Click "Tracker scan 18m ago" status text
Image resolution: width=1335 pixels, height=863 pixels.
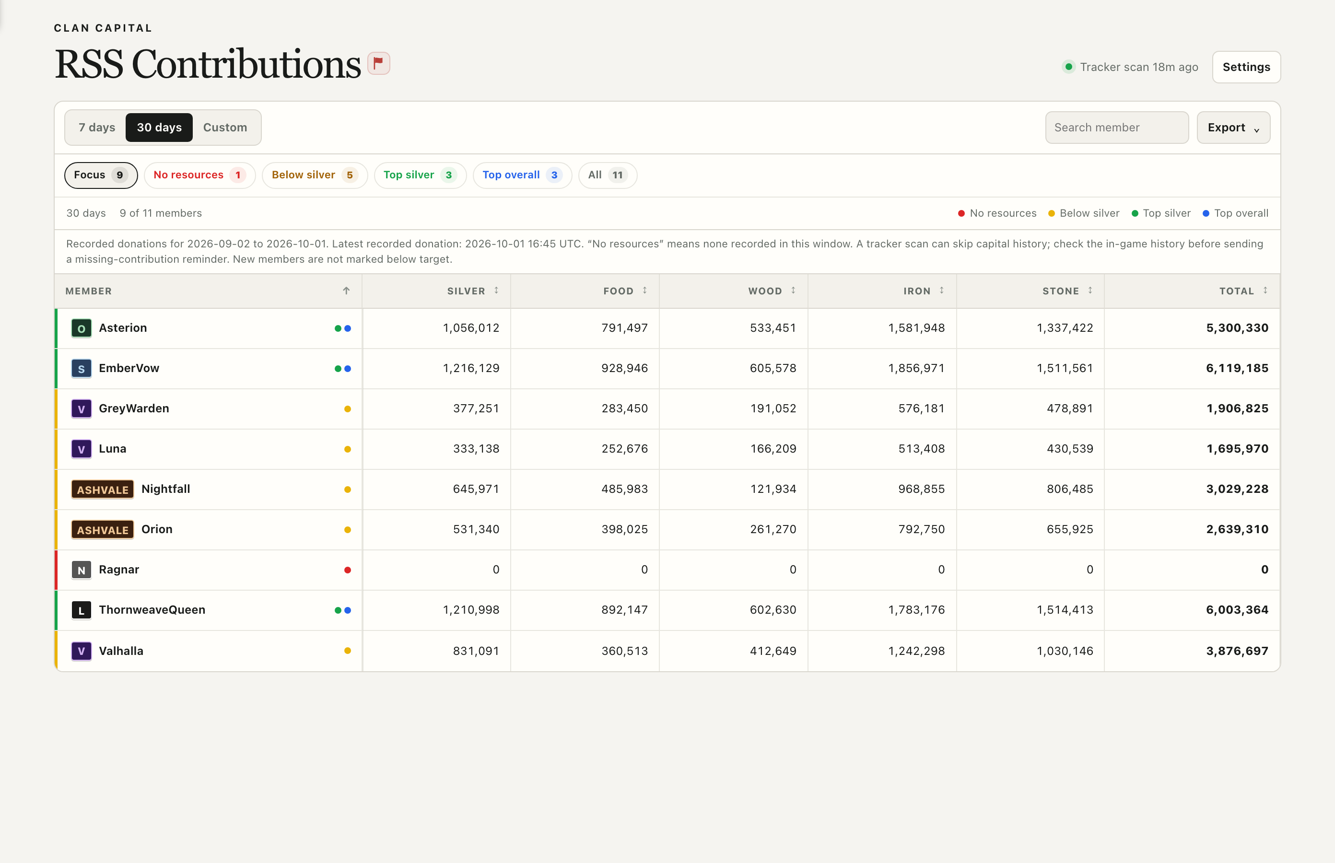1139,67
